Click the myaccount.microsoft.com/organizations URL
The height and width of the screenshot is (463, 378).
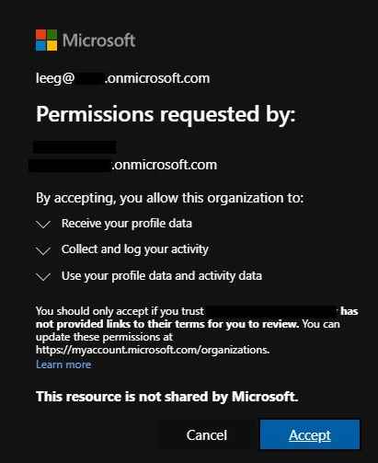point(153,350)
